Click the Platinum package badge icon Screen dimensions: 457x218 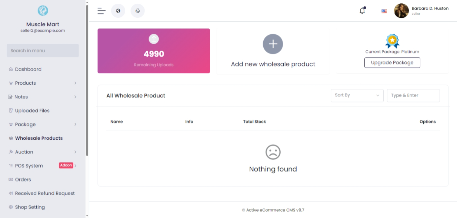392,41
